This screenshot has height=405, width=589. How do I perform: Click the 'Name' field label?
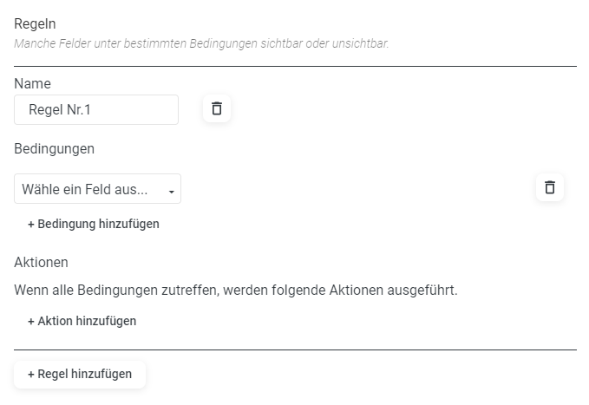[x=32, y=83]
